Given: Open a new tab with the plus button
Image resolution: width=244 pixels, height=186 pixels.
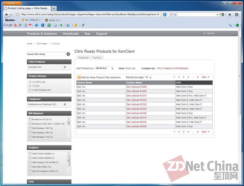Looking at the screenshot, I should click(54, 8).
